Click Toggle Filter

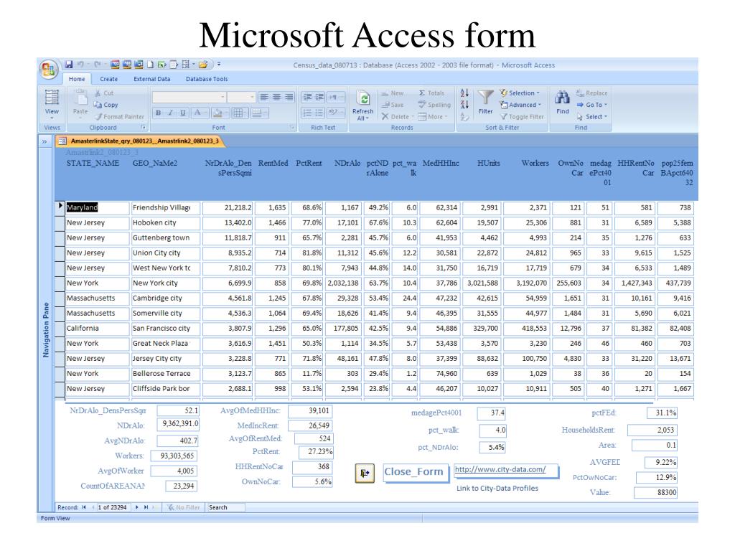click(x=522, y=117)
